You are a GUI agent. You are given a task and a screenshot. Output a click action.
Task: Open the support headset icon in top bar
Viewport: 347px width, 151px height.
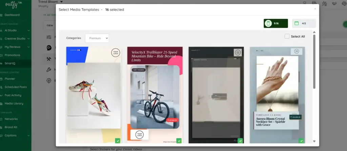pyautogui.click(x=344, y=3)
